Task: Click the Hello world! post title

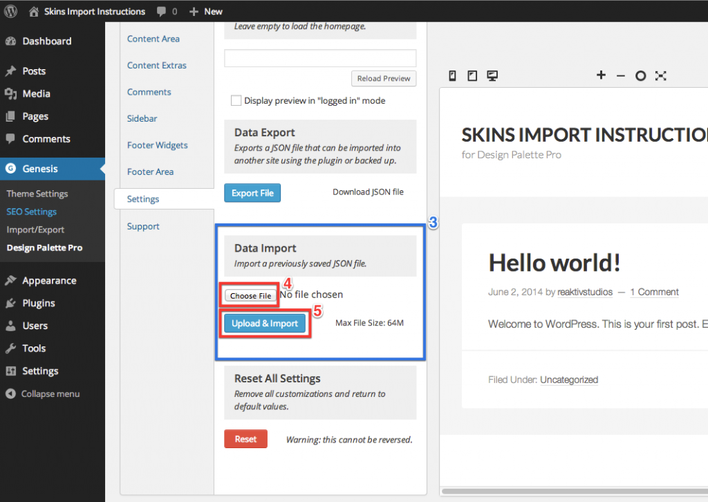Action: pyautogui.click(x=555, y=263)
